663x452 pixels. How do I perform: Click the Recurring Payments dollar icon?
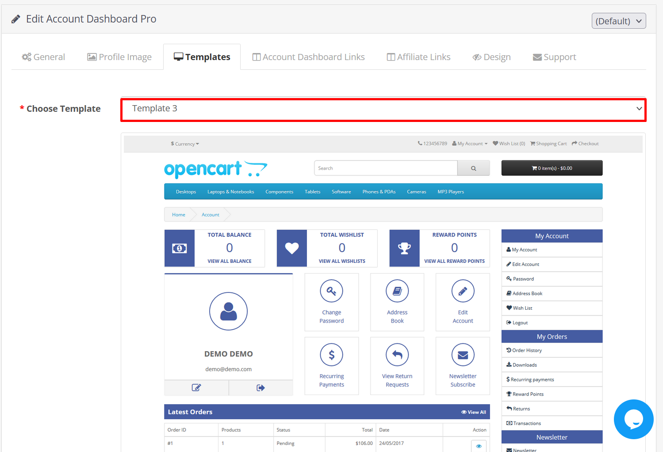pyautogui.click(x=332, y=355)
